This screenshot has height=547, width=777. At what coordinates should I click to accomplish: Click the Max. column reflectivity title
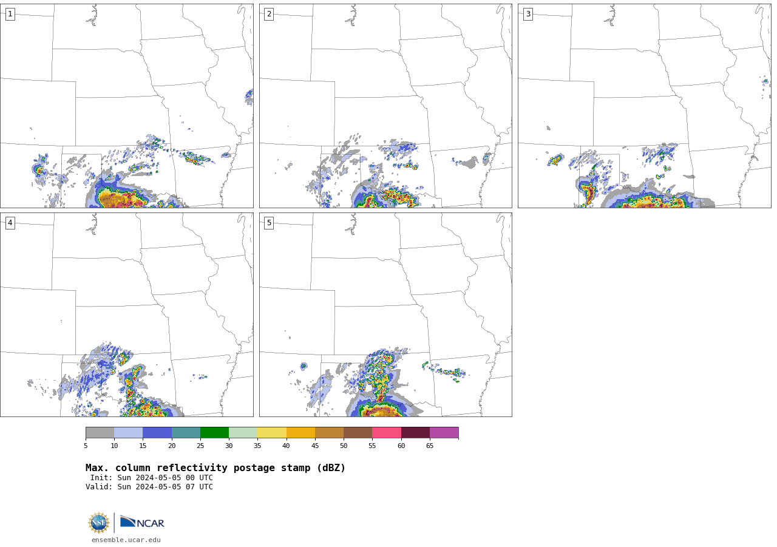coord(215,468)
